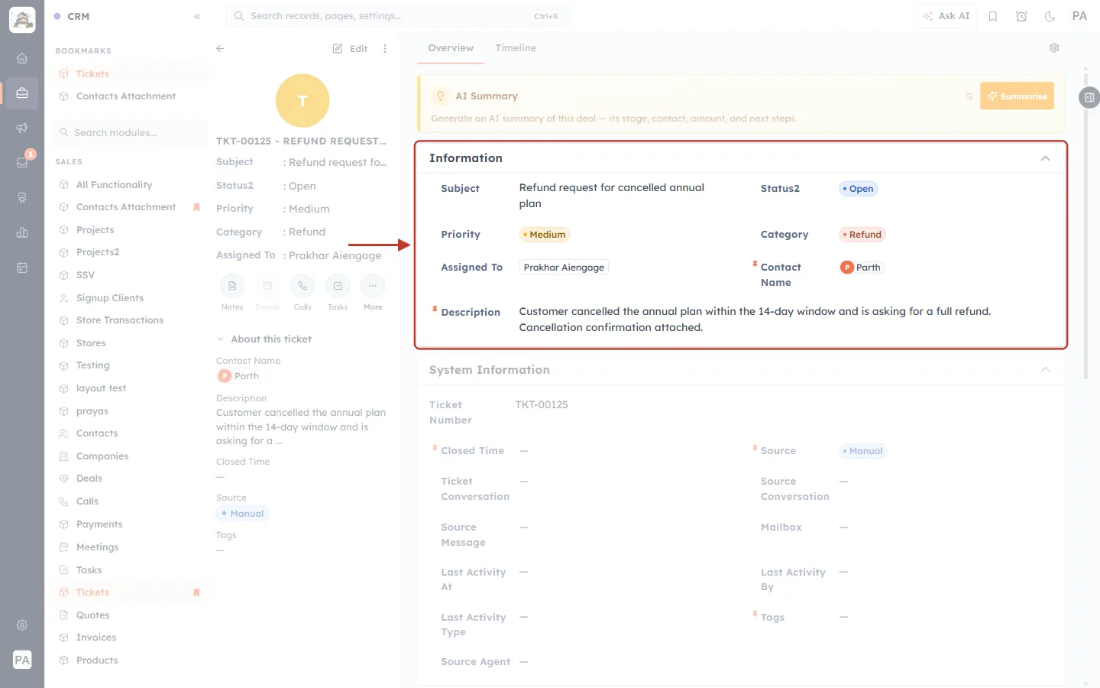The width and height of the screenshot is (1100, 688).
Task: Open the More quick actions icon
Action: click(x=373, y=286)
